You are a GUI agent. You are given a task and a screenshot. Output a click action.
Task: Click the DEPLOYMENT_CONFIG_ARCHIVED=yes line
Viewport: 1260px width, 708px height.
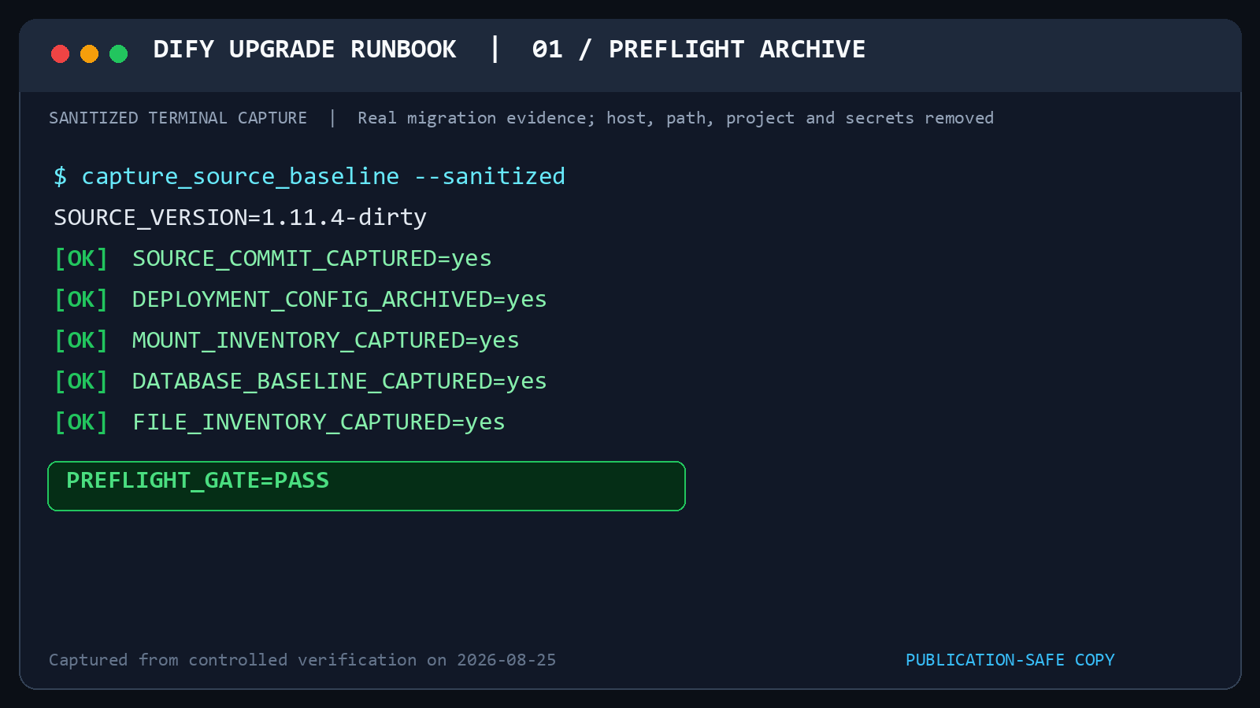[339, 299]
